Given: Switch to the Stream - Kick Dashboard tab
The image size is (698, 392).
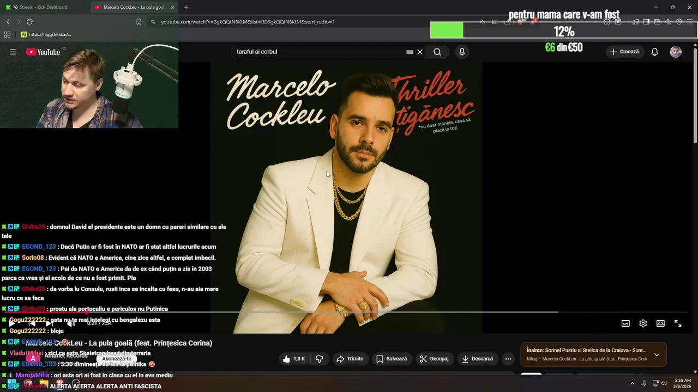Looking at the screenshot, I should click(x=44, y=7).
